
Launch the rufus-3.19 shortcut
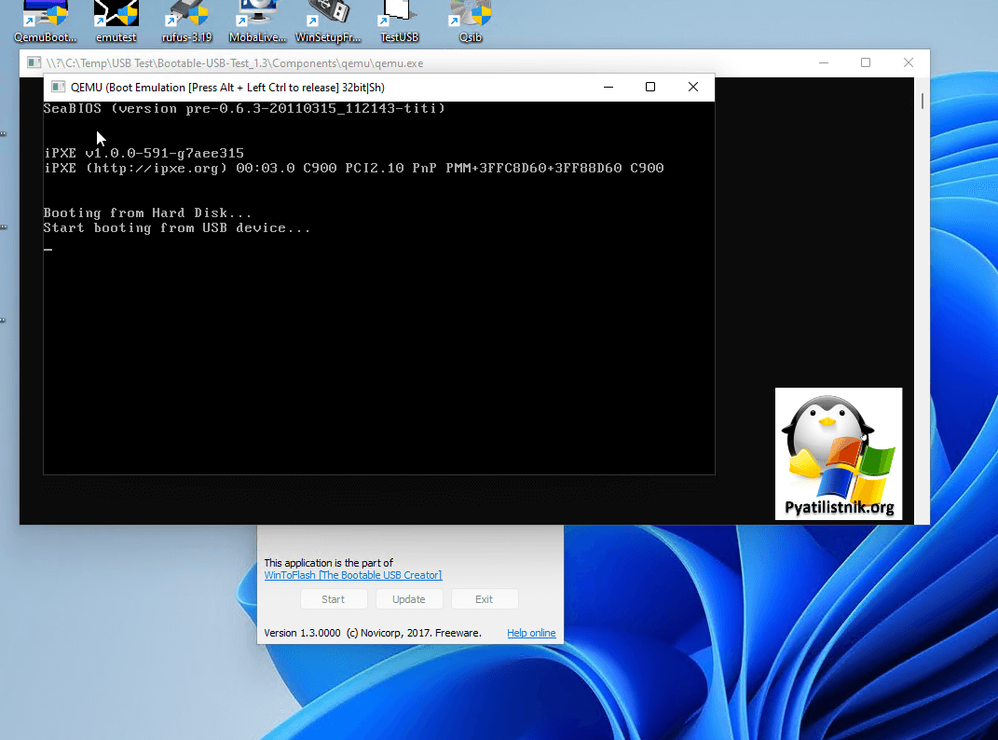click(x=187, y=19)
